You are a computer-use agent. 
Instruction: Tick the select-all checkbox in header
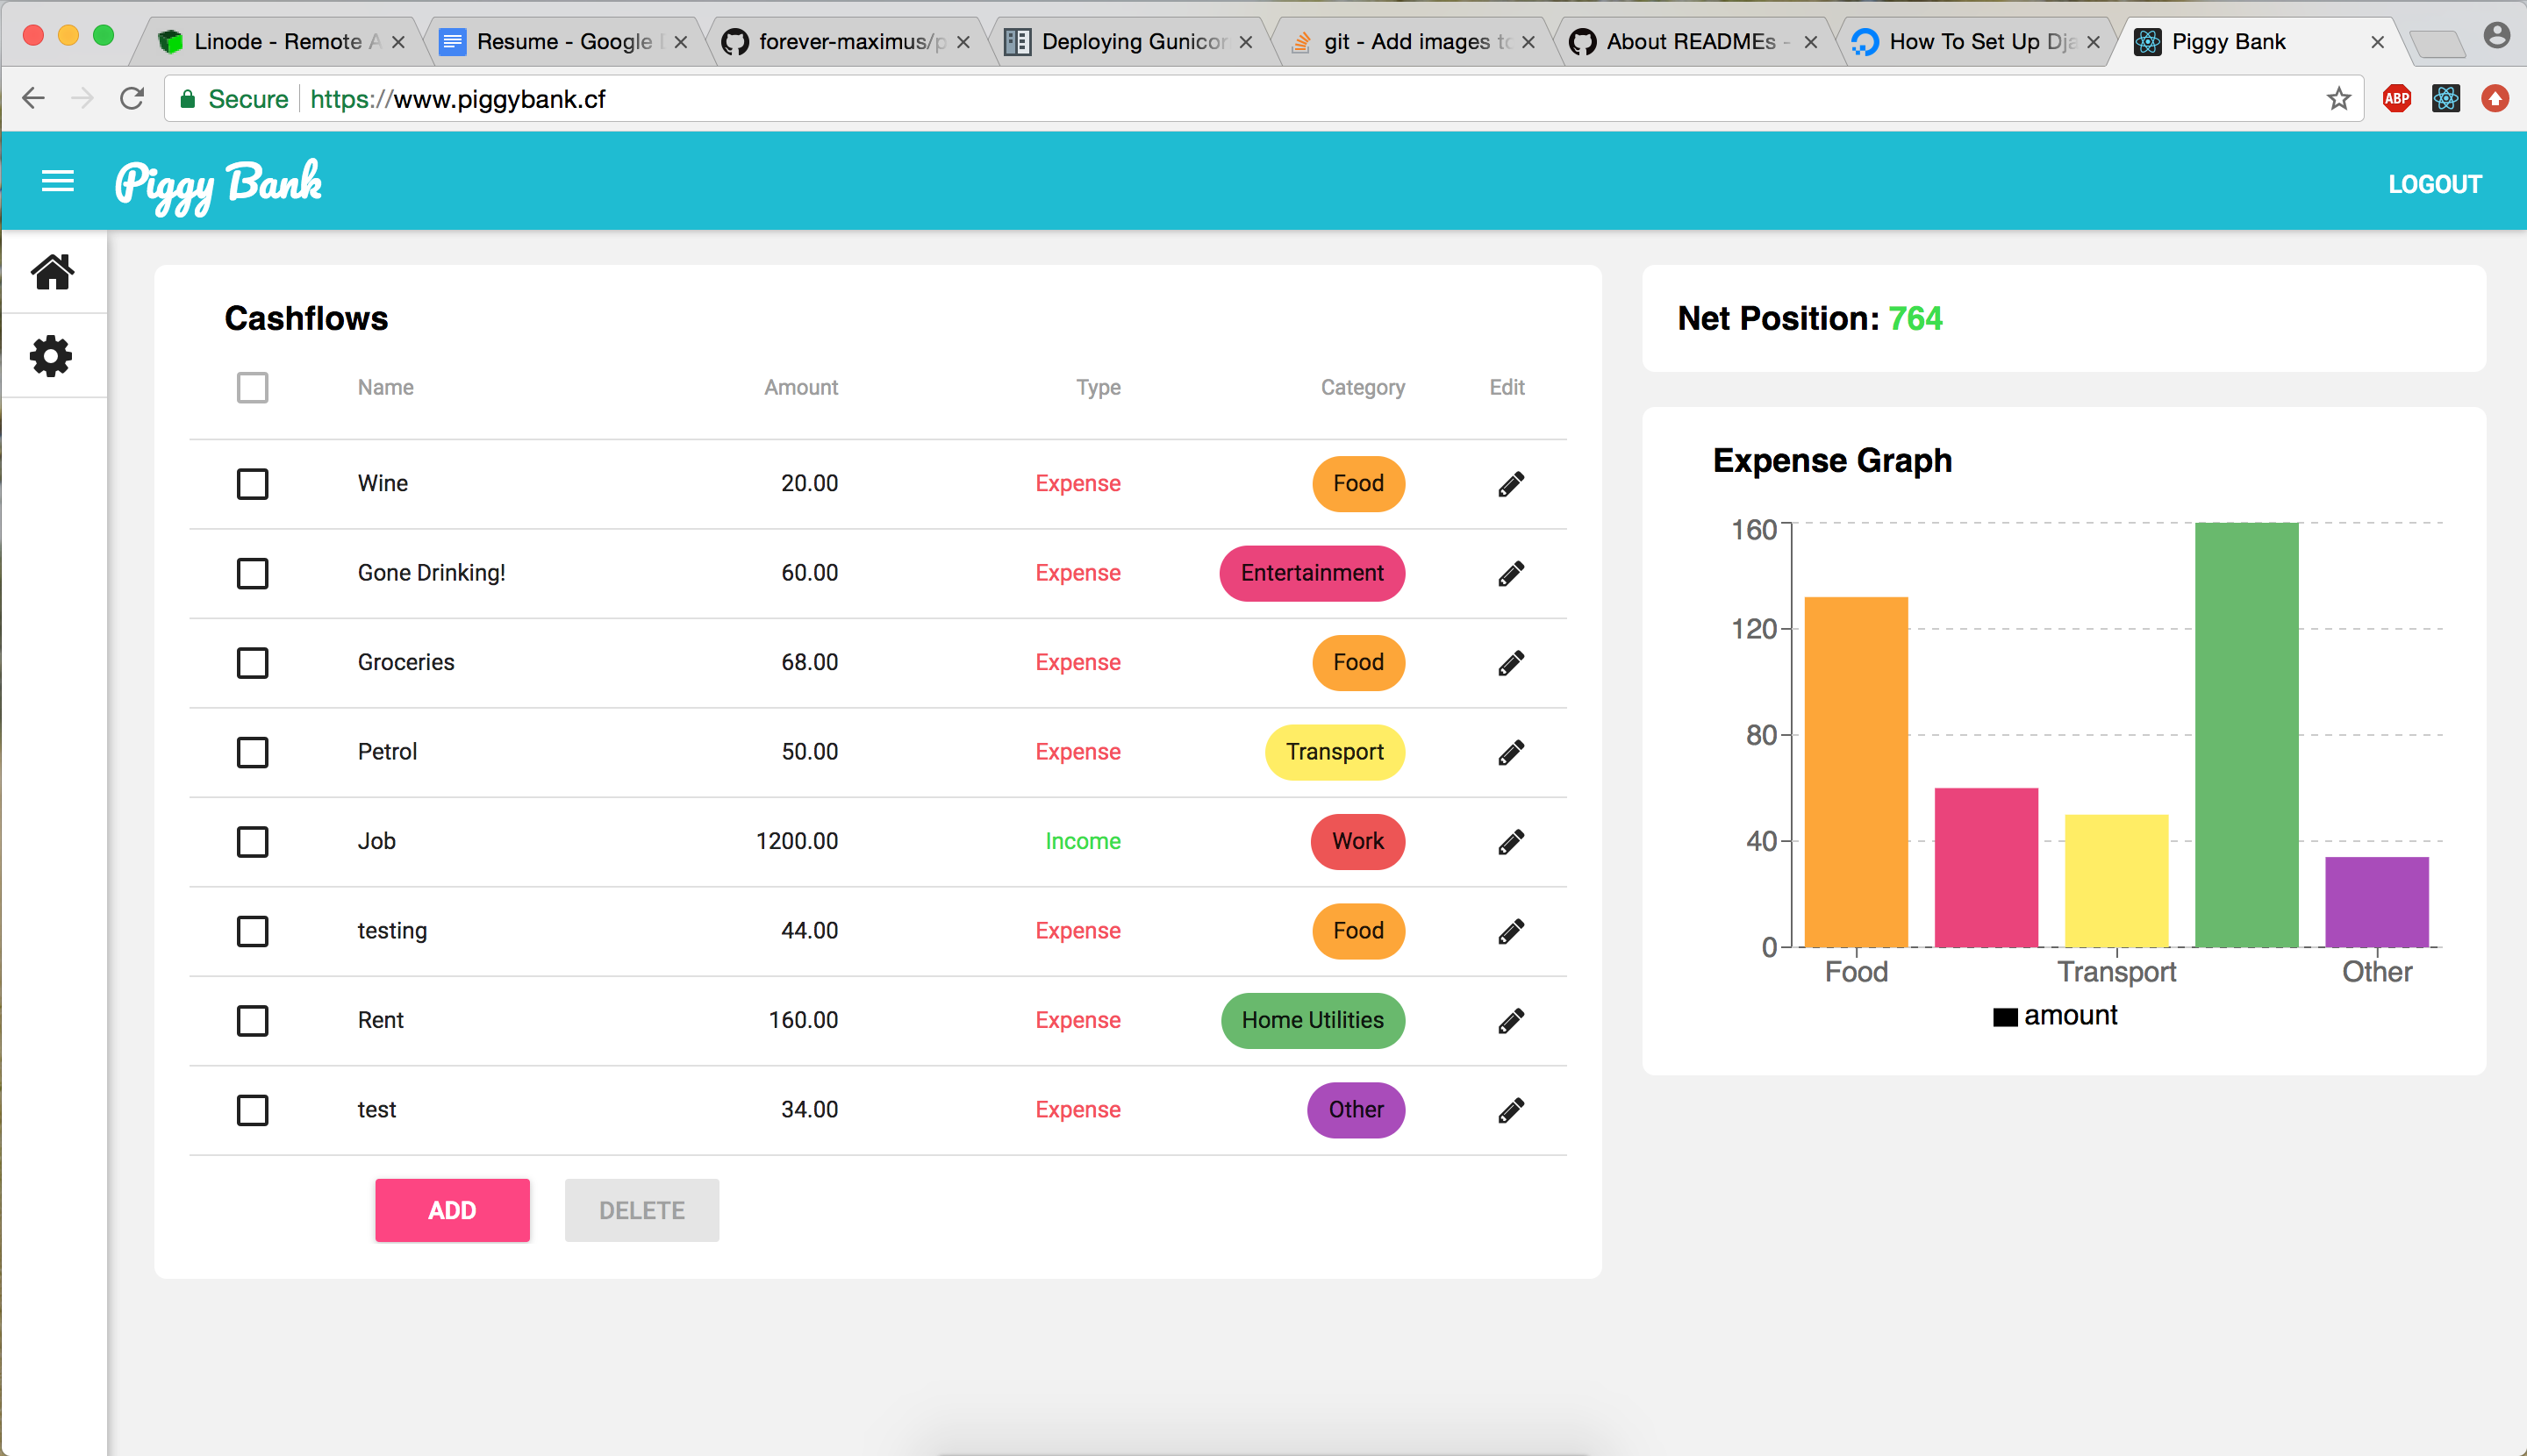tap(252, 388)
